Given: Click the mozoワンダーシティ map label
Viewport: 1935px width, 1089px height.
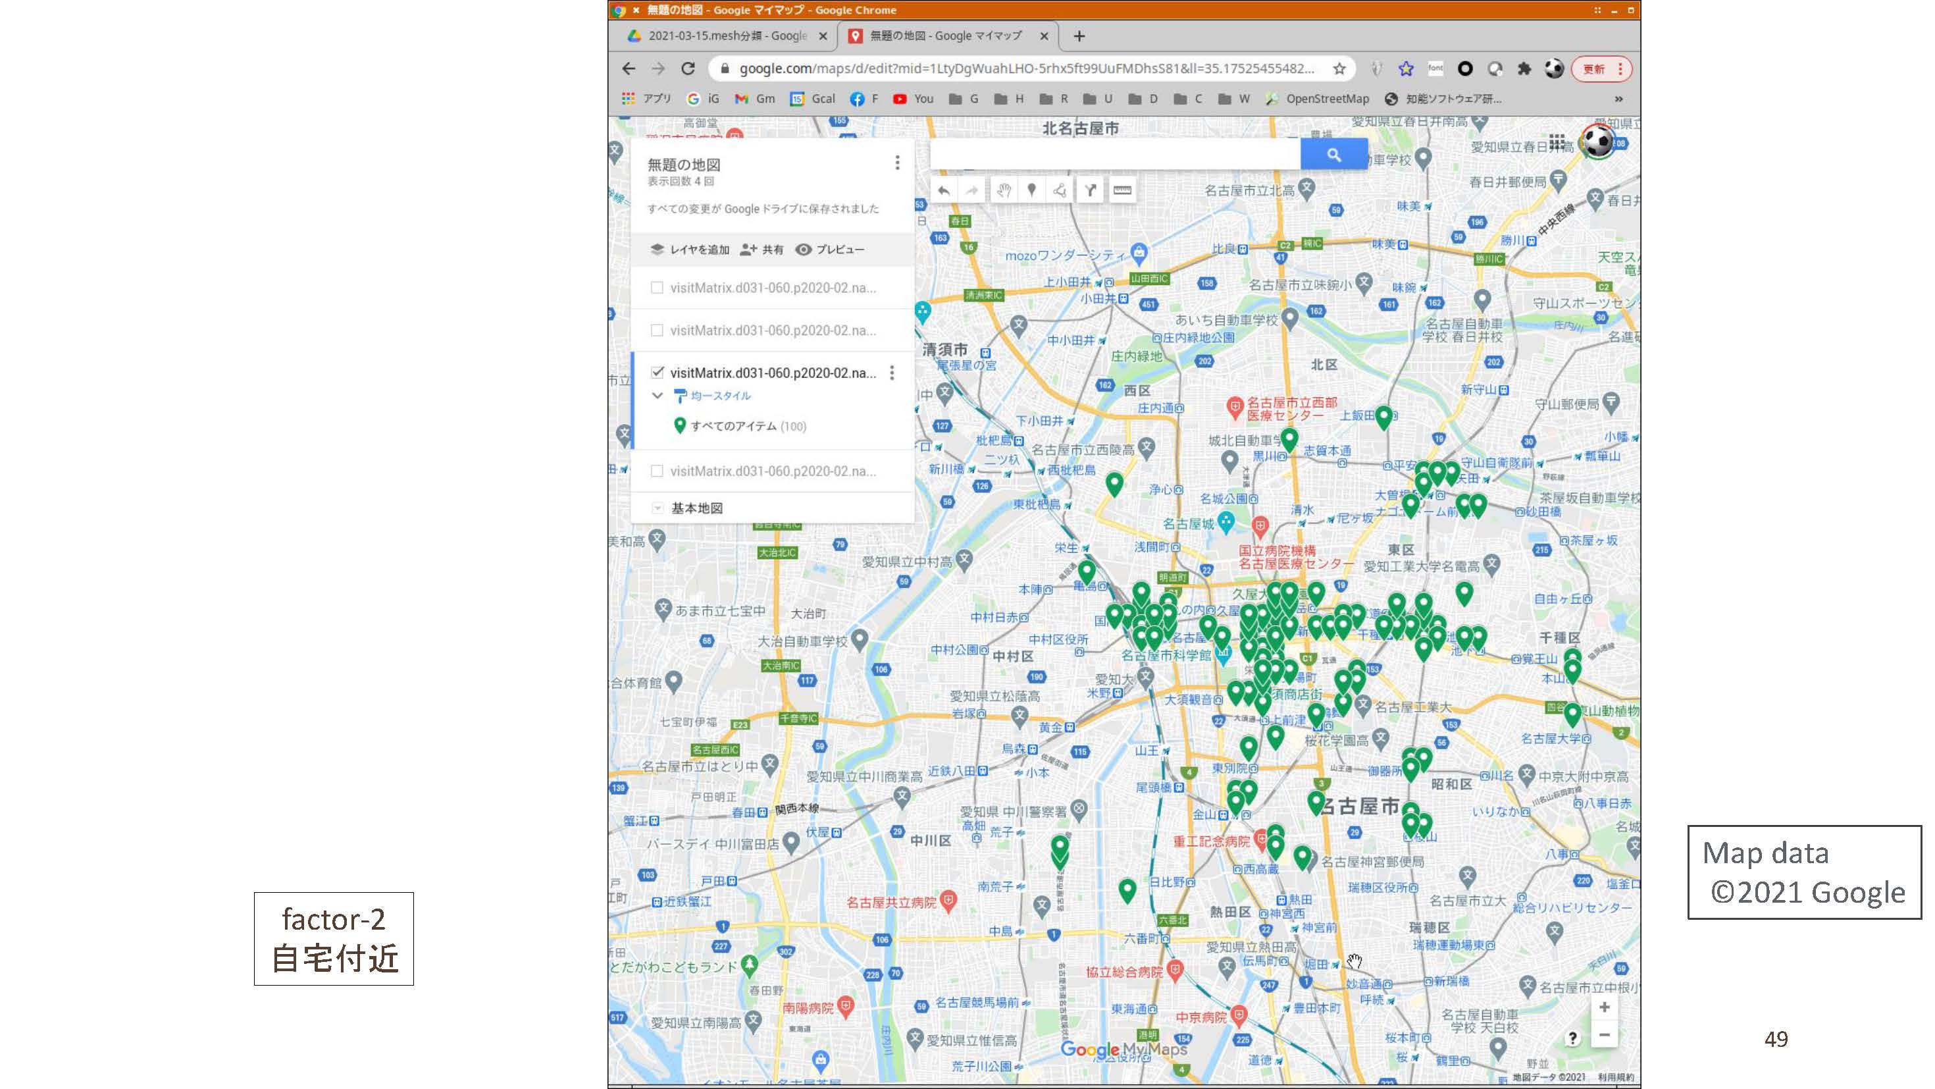Looking at the screenshot, I should click(1064, 255).
